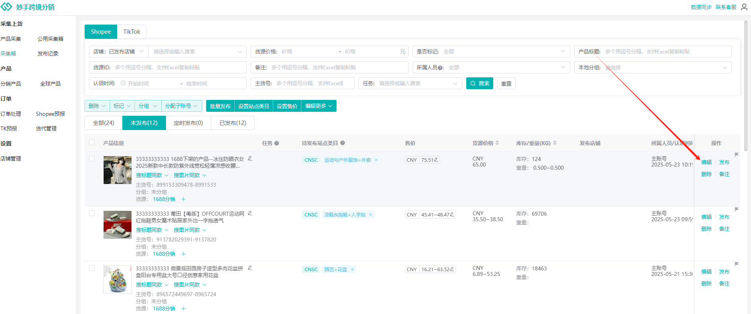
Task: Click the 妙手跨境分销 logo icon
Action: (7, 7)
